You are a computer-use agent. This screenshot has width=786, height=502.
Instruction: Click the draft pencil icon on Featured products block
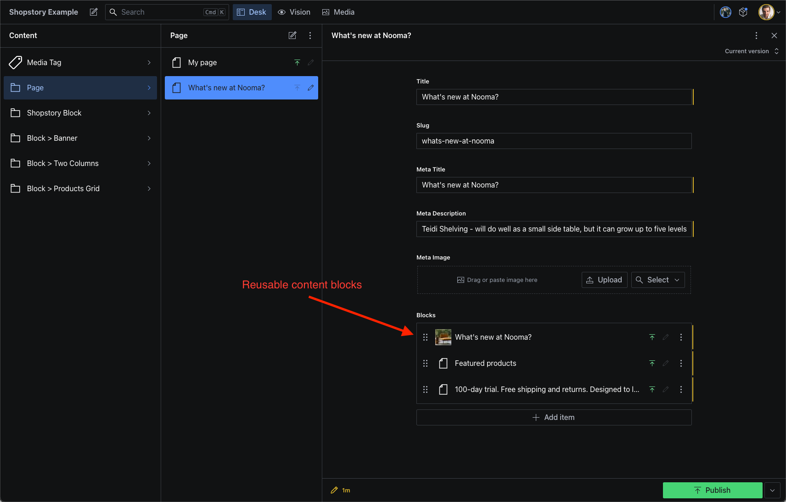666,363
